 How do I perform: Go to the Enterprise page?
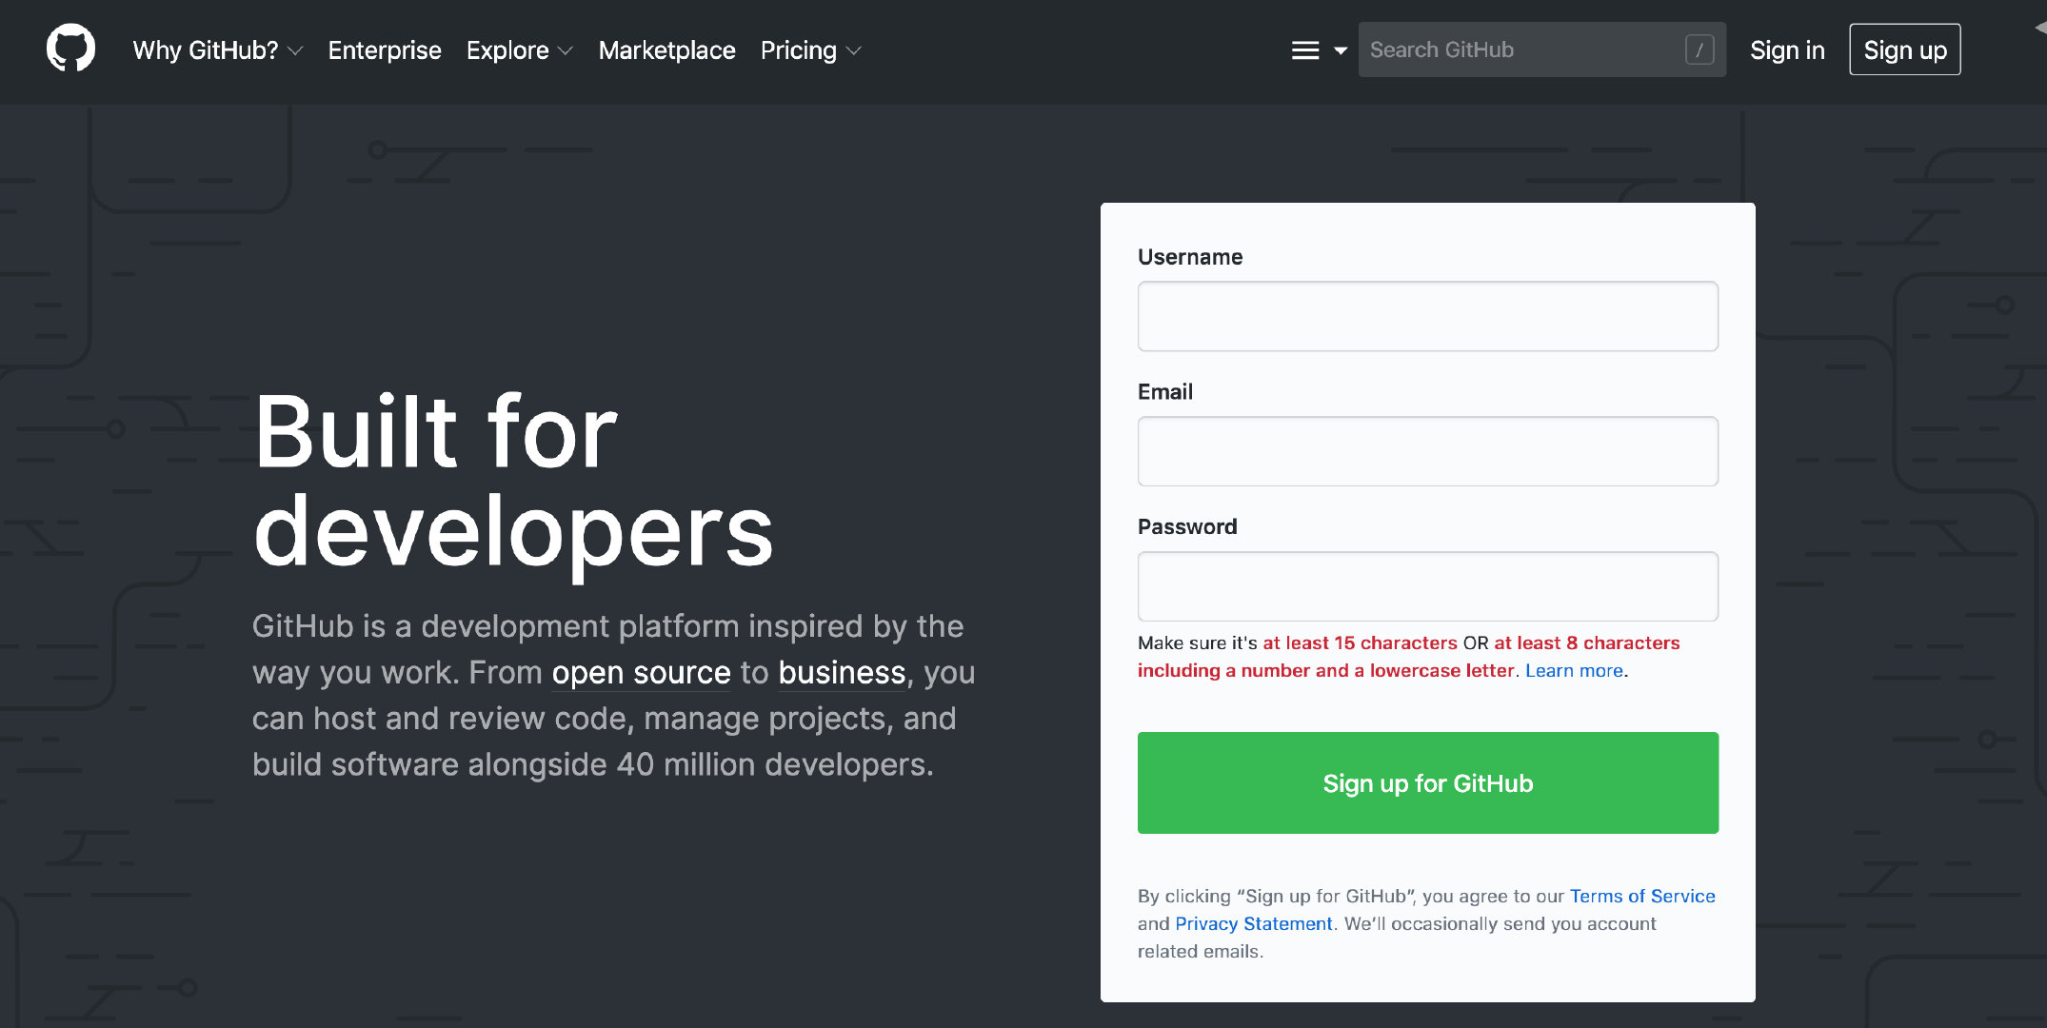(x=385, y=50)
